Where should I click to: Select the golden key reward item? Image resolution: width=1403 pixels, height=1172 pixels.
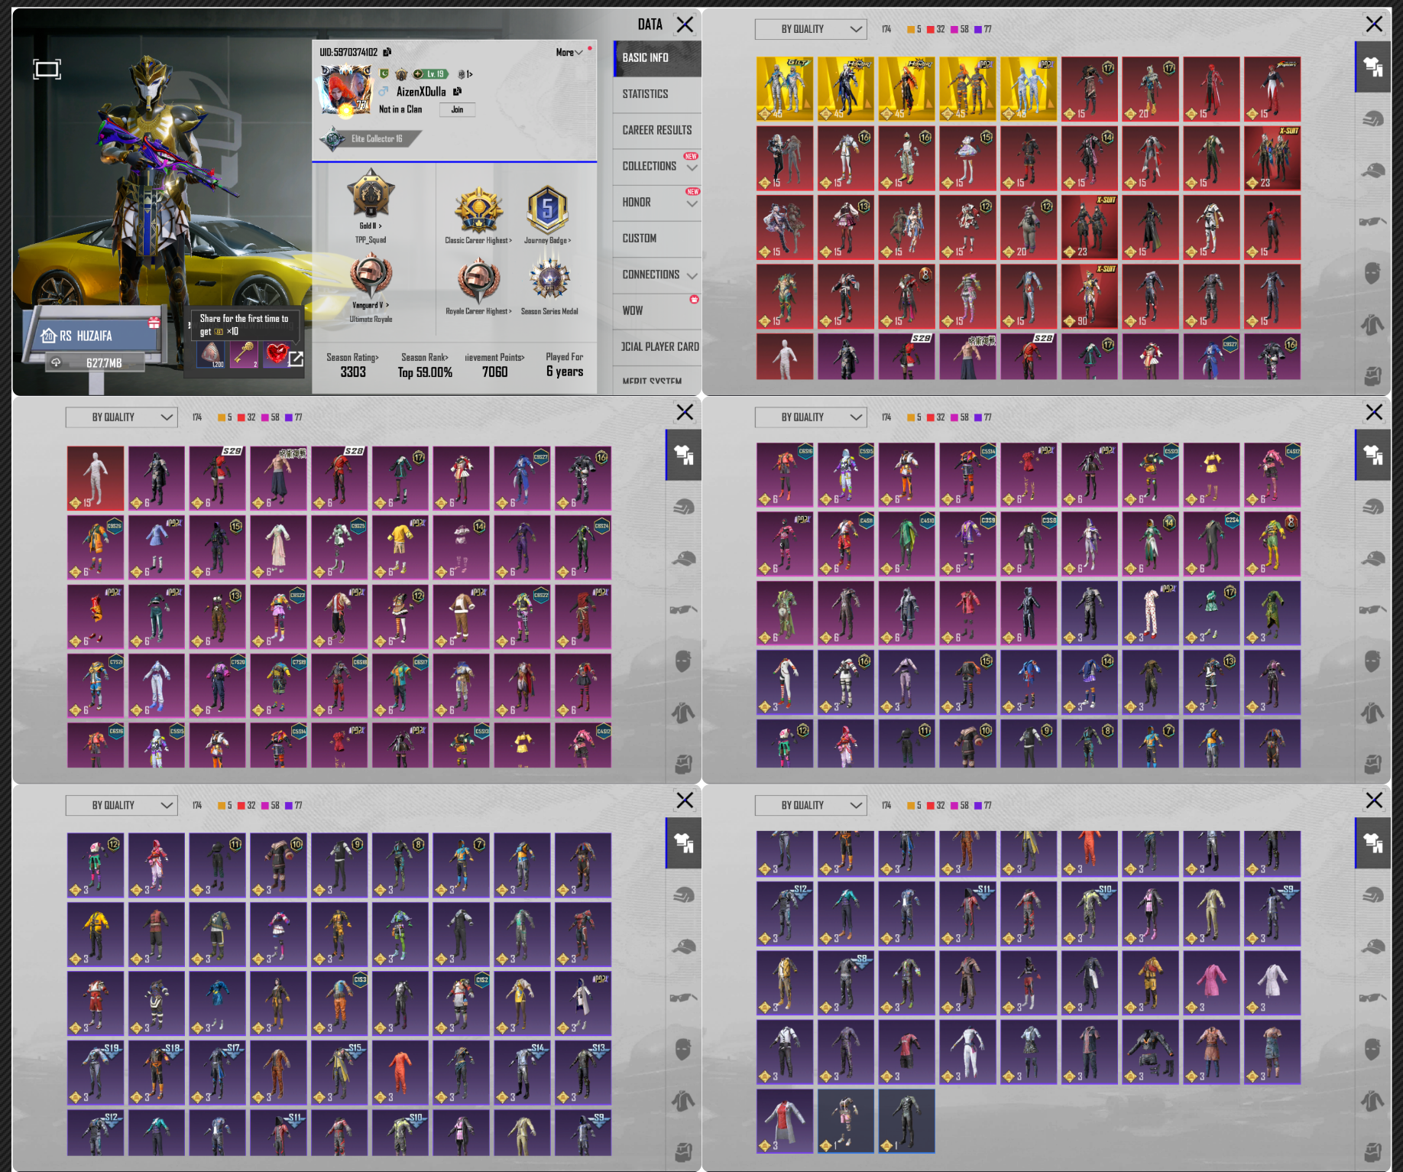[245, 355]
